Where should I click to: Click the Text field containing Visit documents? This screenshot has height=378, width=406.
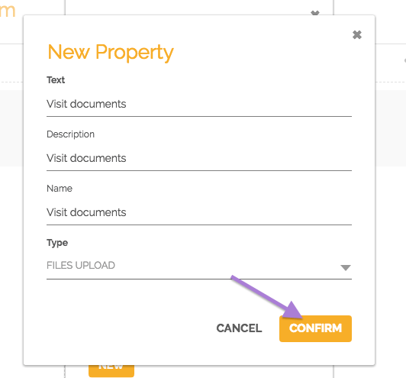point(199,104)
